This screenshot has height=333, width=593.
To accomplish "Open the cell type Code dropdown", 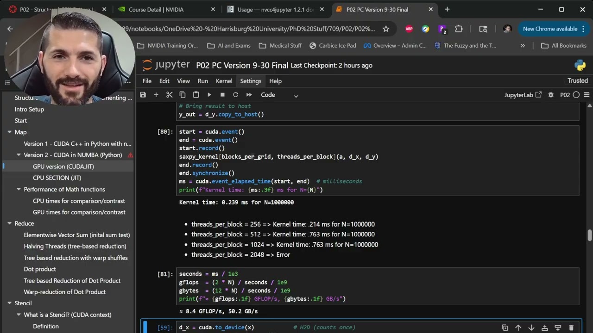I will pyautogui.click(x=279, y=95).
